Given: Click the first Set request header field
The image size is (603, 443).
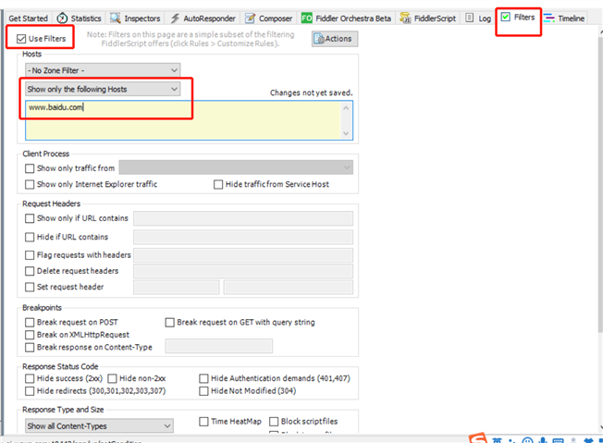Looking at the screenshot, I should [176, 288].
